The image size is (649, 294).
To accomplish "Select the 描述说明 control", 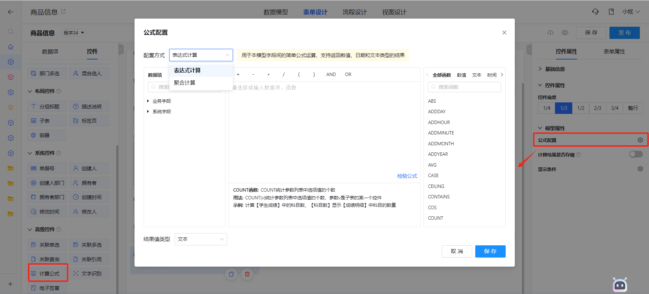I will [89, 106].
